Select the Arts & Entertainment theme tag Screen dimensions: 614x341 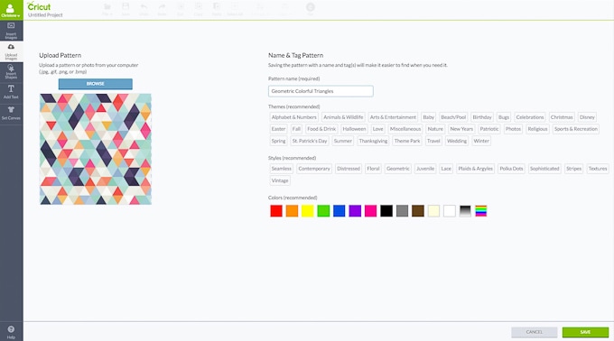click(393, 117)
